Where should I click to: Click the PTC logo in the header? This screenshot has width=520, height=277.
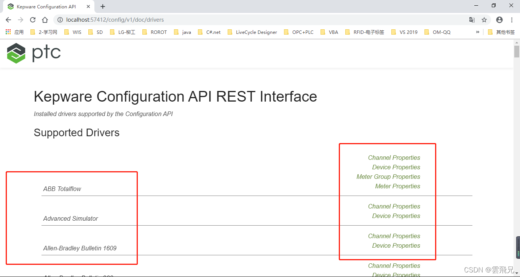[34, 53]
